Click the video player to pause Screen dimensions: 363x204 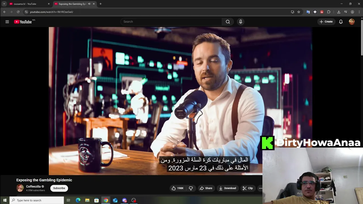click(x=180, y=101)
